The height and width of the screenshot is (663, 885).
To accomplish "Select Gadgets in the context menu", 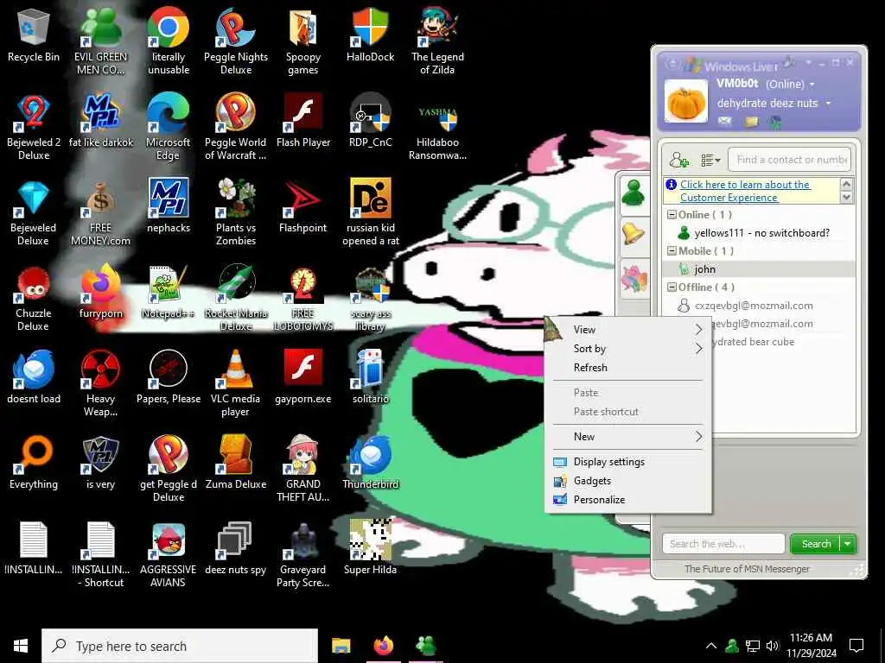I will tap(628, 481).
